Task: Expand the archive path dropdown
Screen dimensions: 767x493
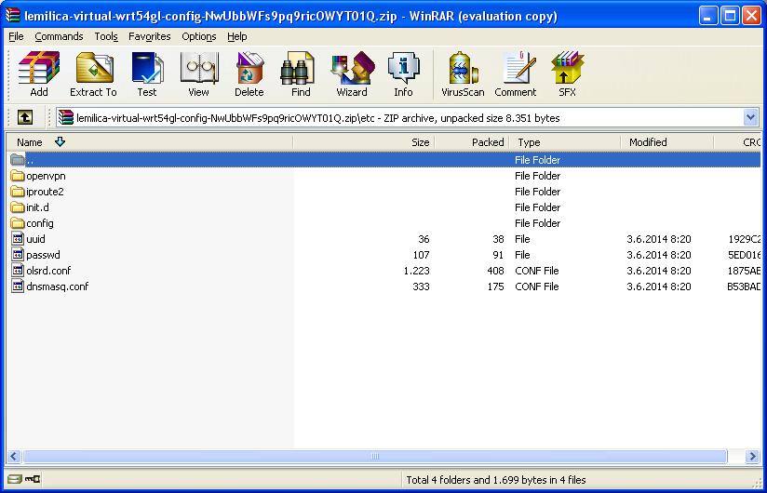Action: [x=750, y=117]
